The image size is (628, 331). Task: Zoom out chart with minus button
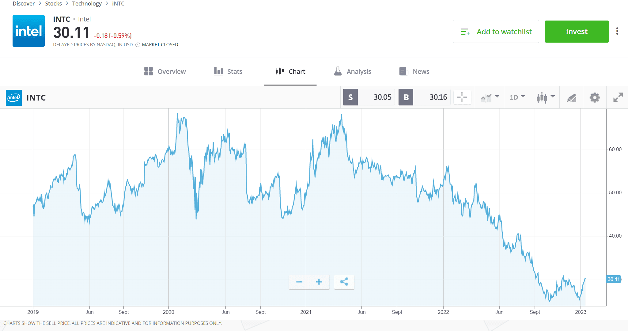pos(299,282)
